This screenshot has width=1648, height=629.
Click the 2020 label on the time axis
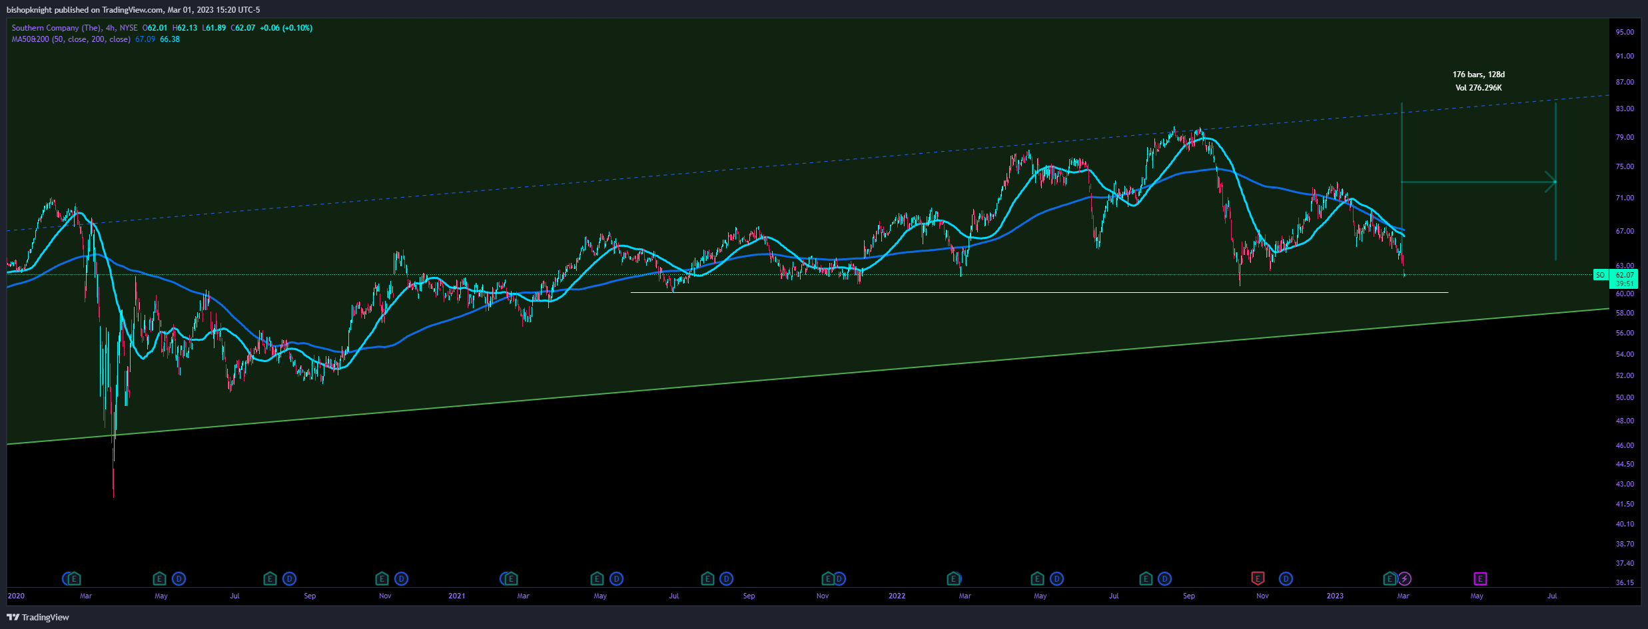(16, 596)
